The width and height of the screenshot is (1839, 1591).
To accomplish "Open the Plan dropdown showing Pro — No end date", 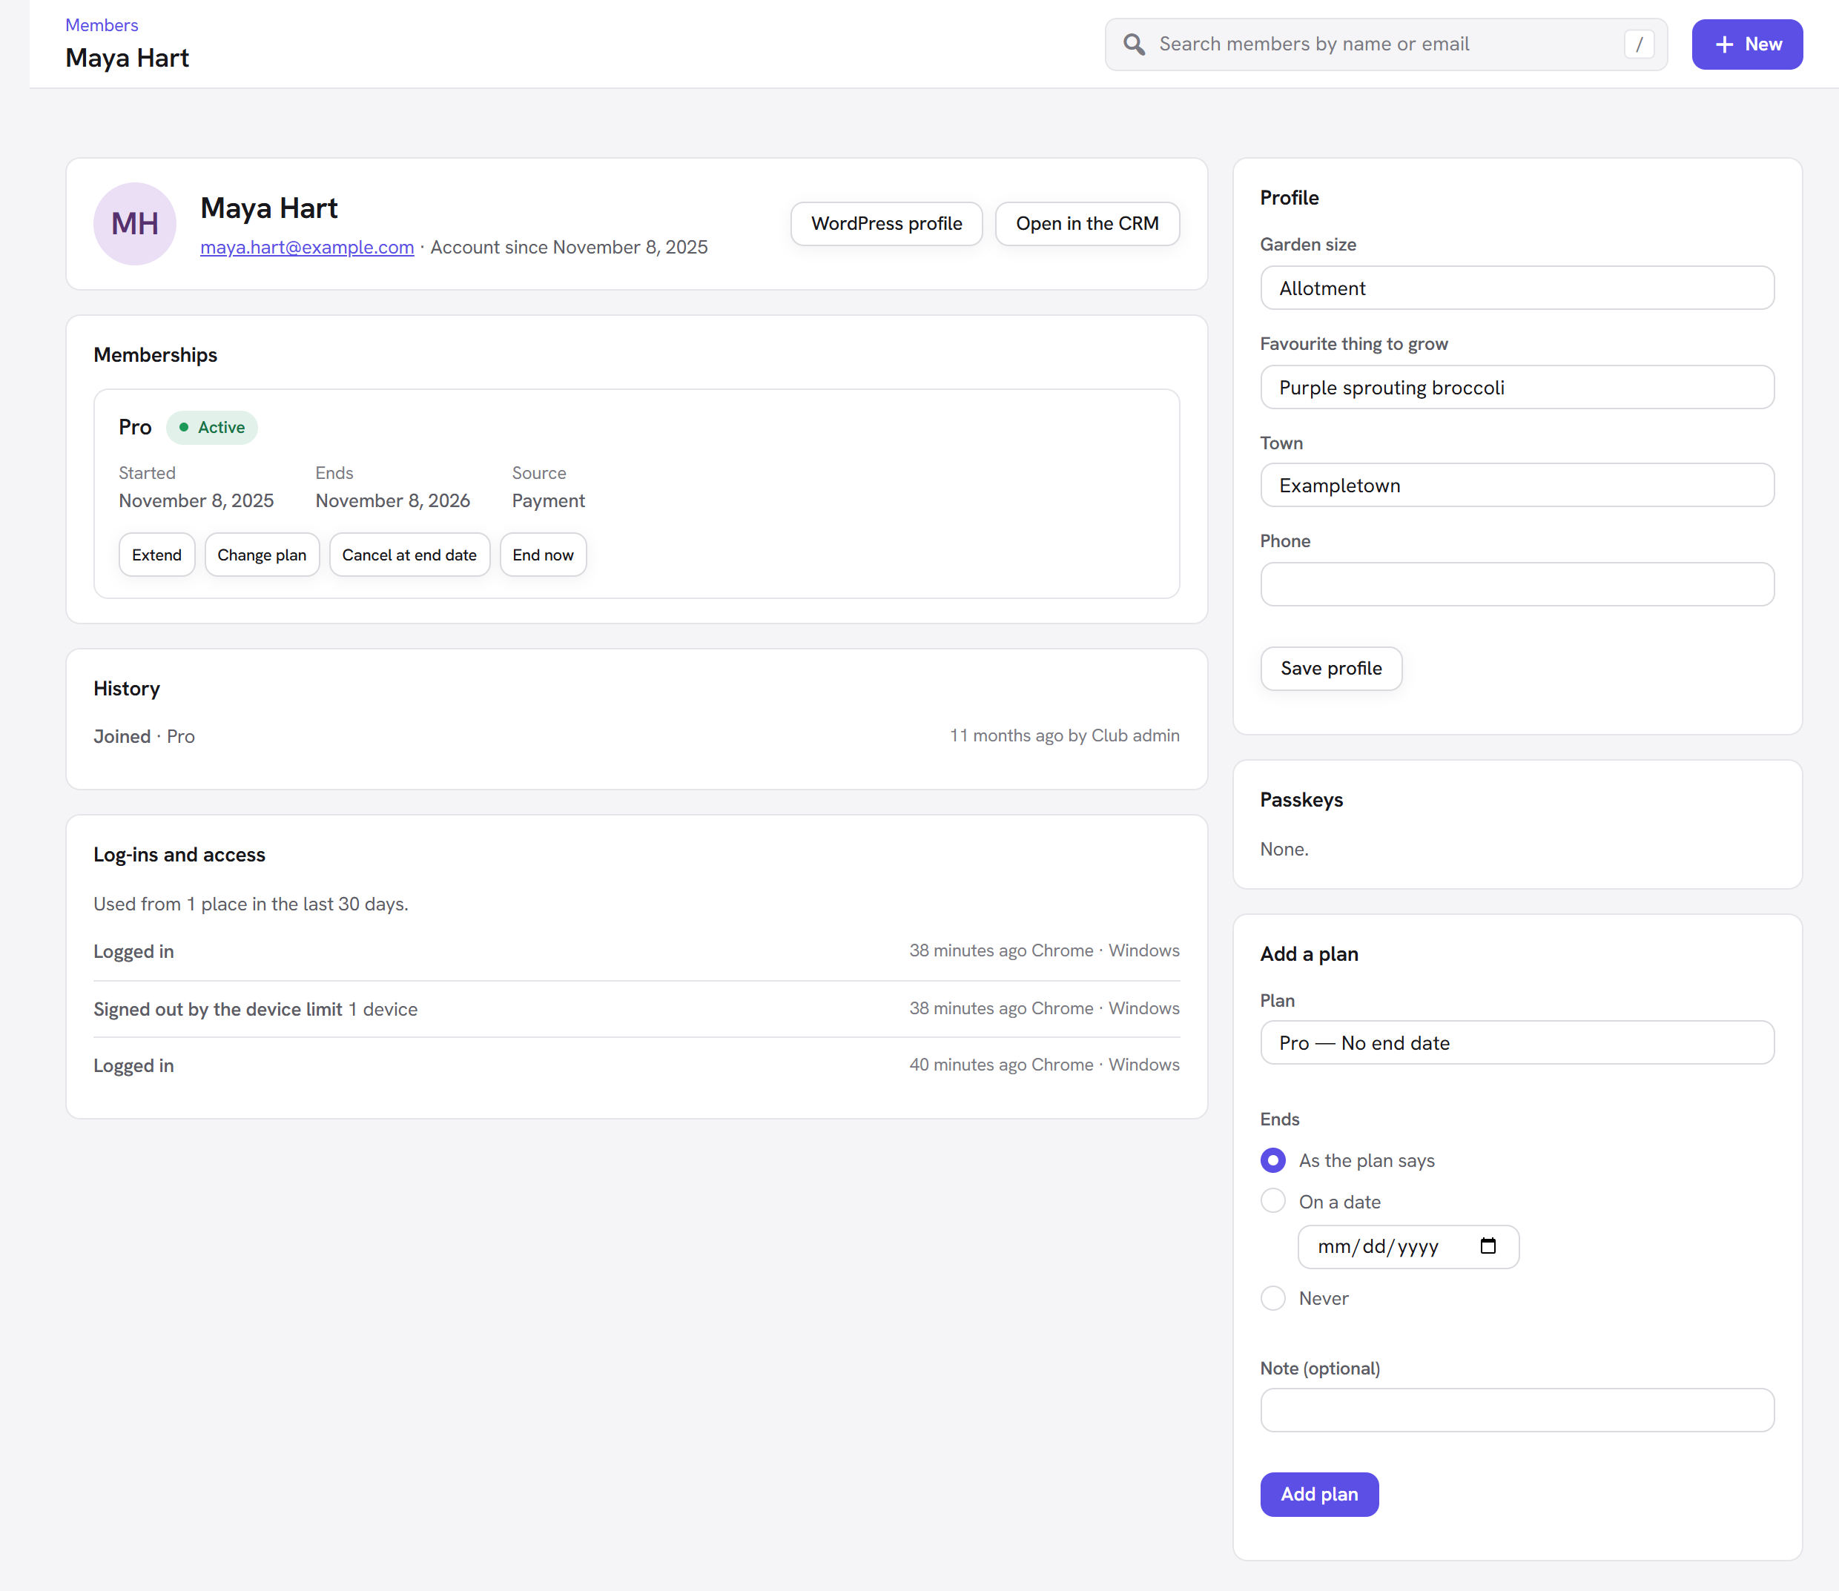I will [1516, 1042].
